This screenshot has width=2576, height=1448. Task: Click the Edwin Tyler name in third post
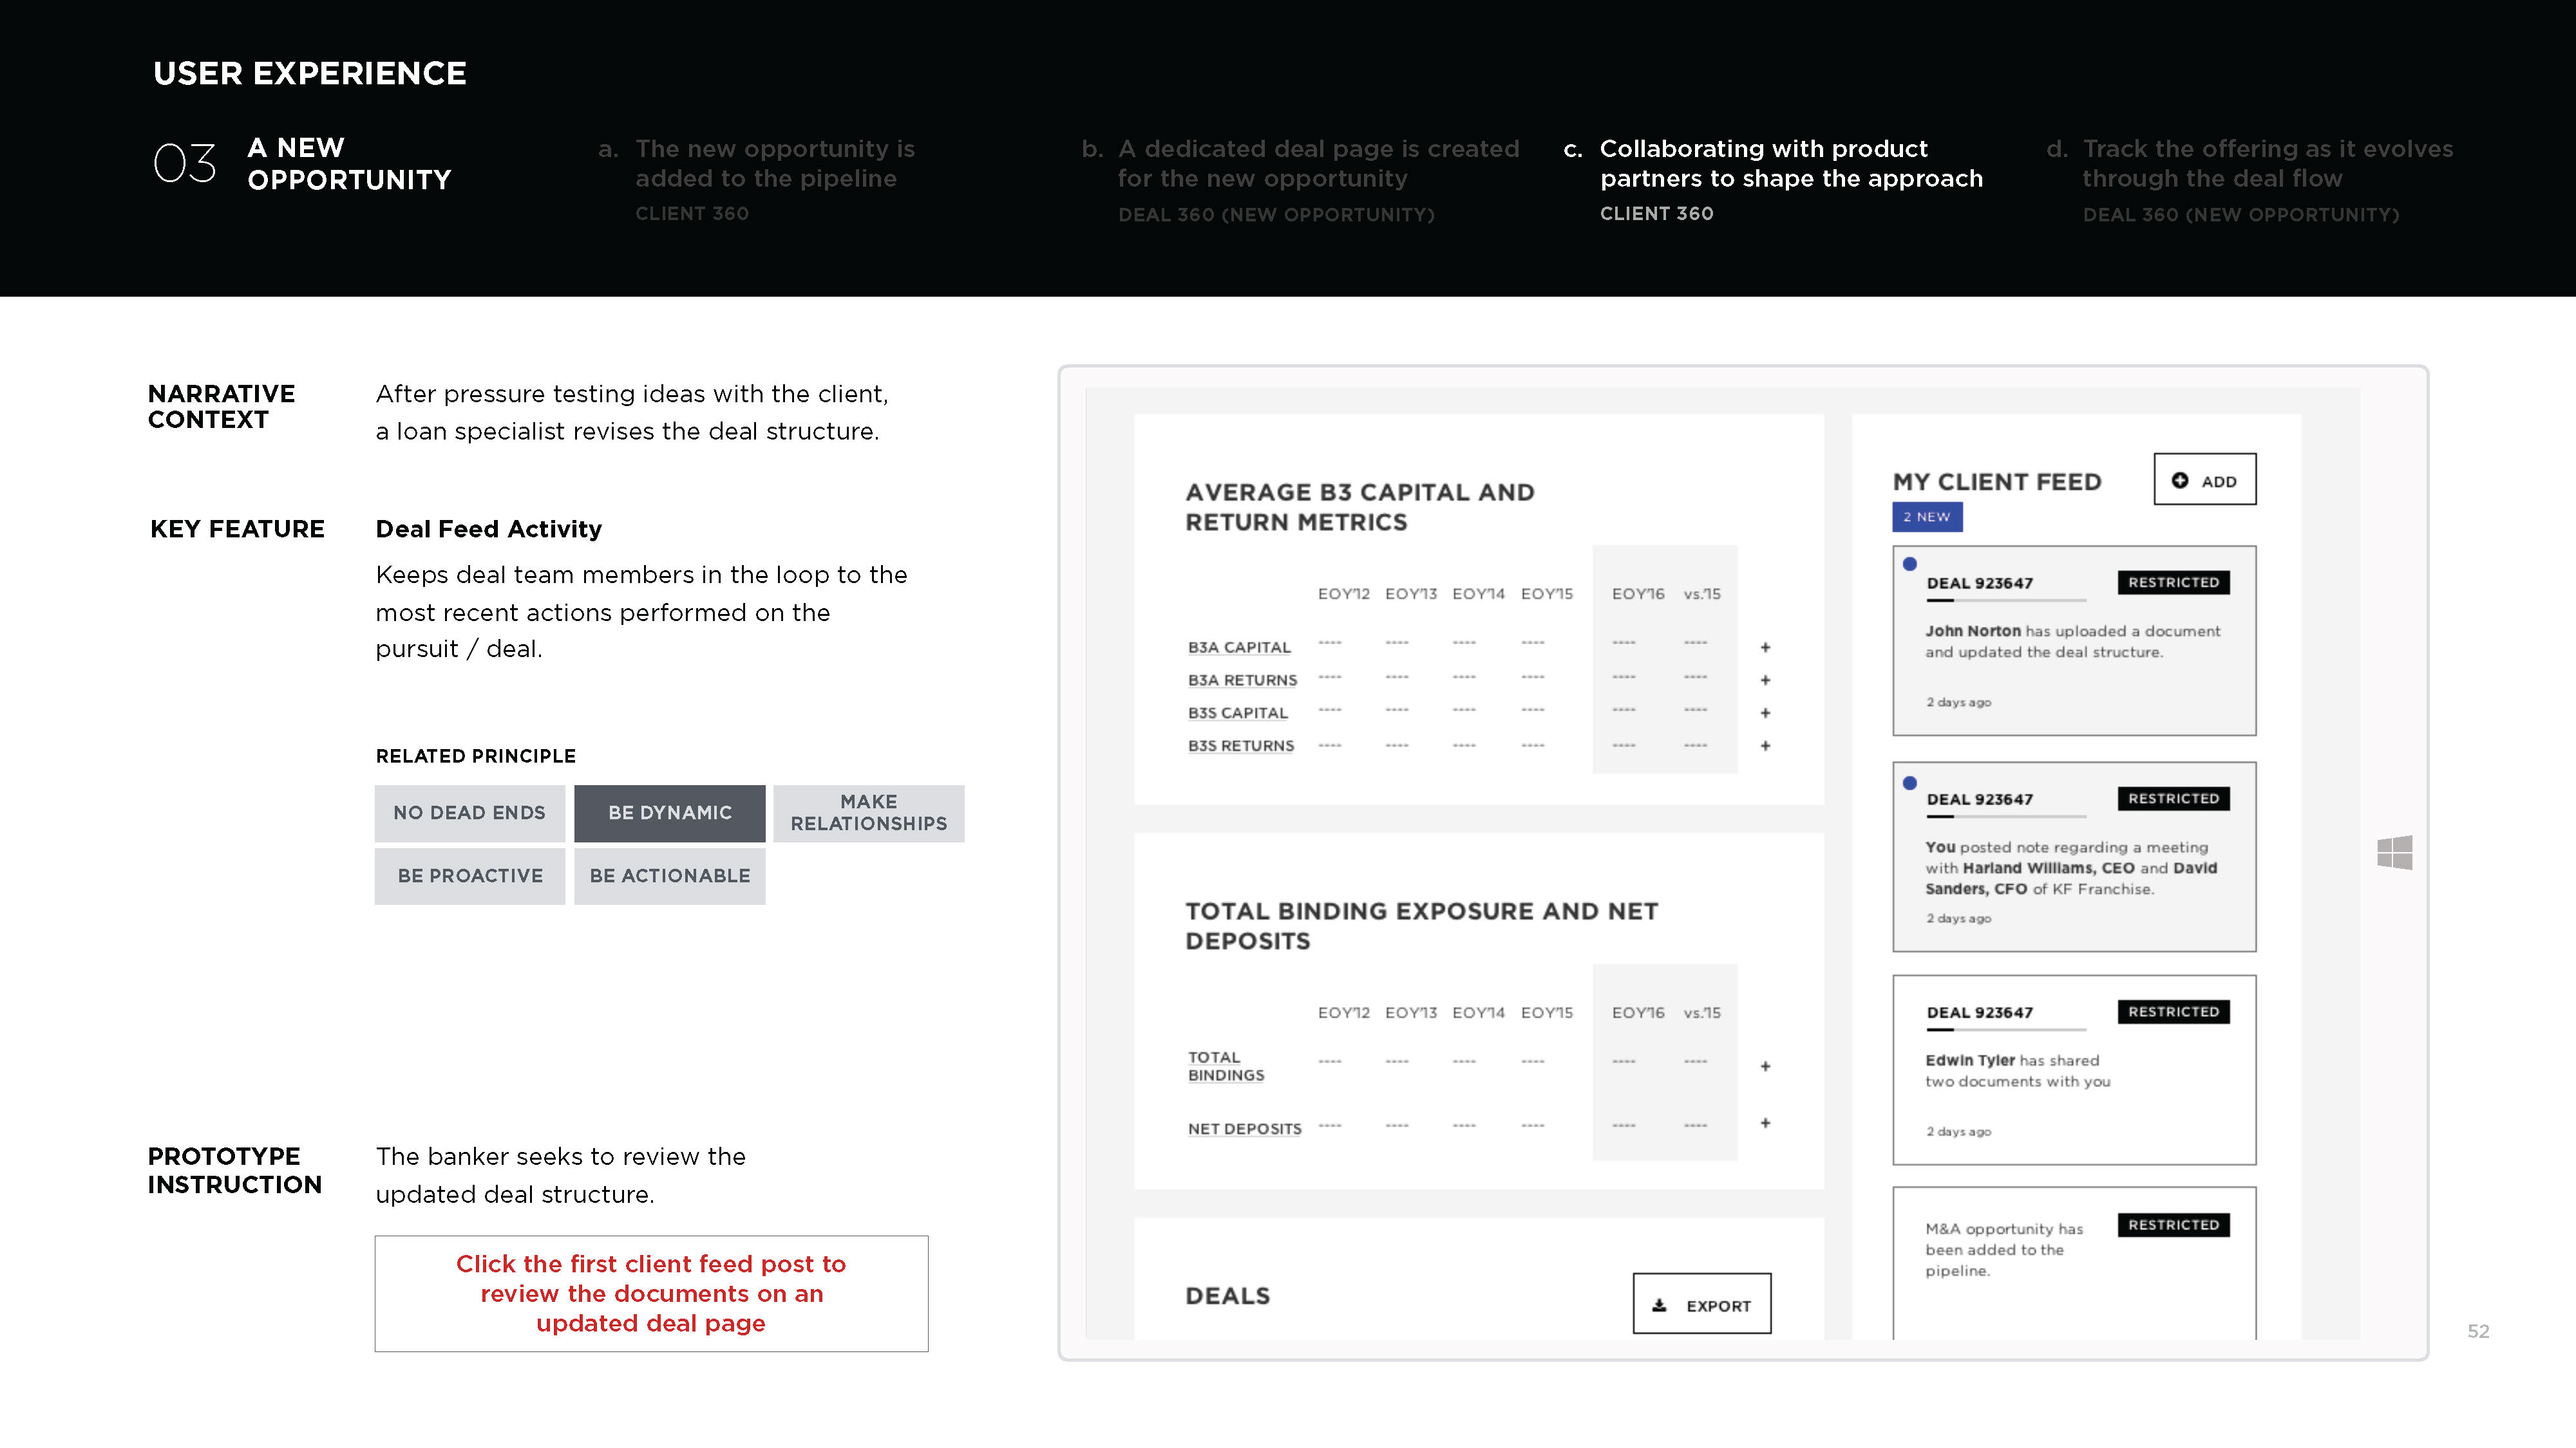pyautogui.click(x=1970, y=1061)
